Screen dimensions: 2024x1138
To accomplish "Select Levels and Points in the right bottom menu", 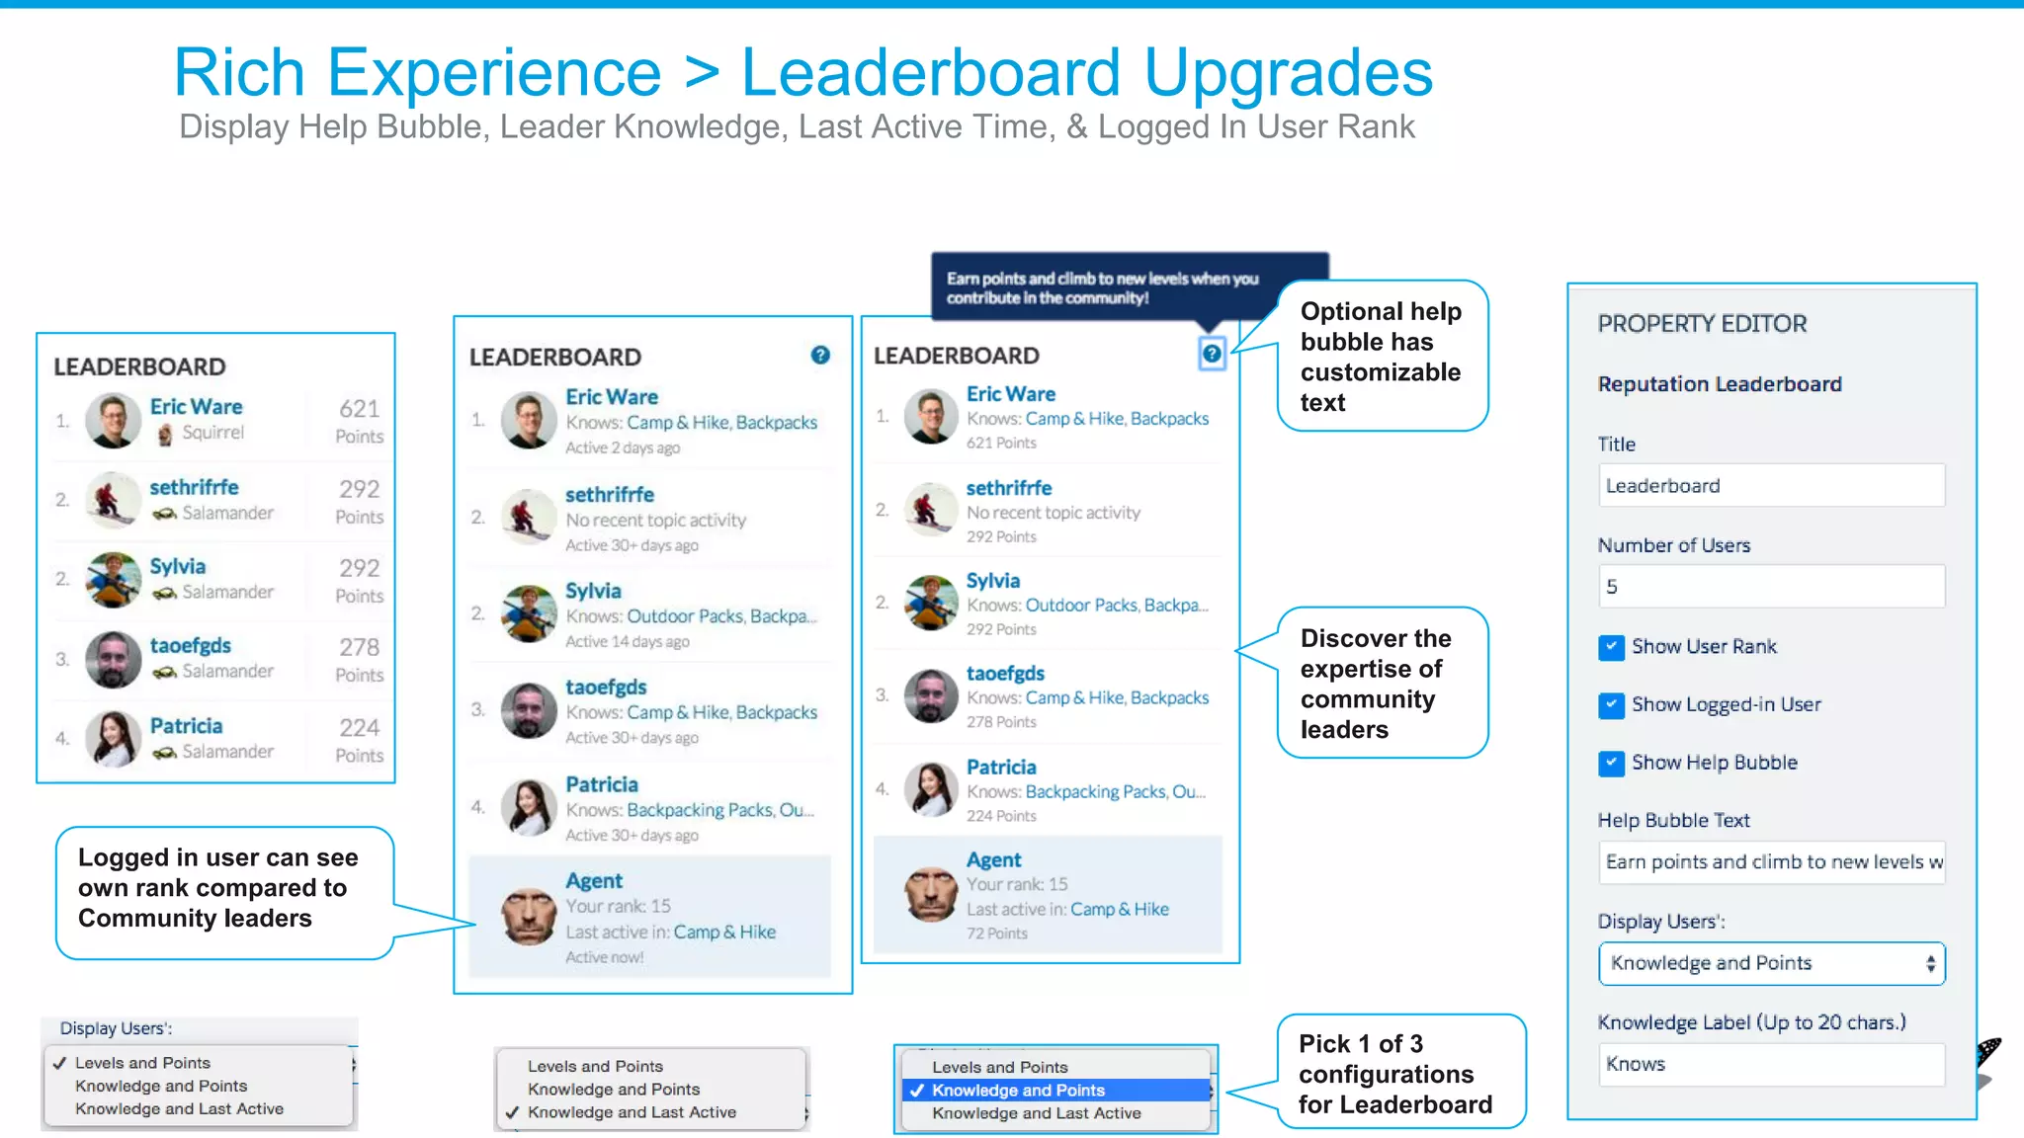I will pos(1055,1068).
